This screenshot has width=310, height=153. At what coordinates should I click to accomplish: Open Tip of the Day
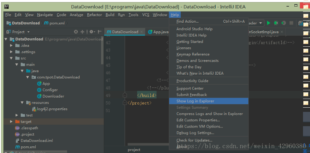(x=209, y=67)
